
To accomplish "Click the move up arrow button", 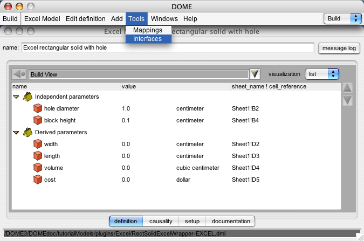I will tap(347, 88).
